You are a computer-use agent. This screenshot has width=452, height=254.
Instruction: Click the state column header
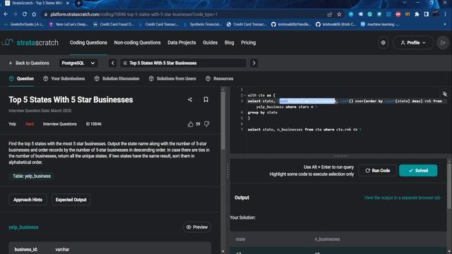(x=240, y=239)
